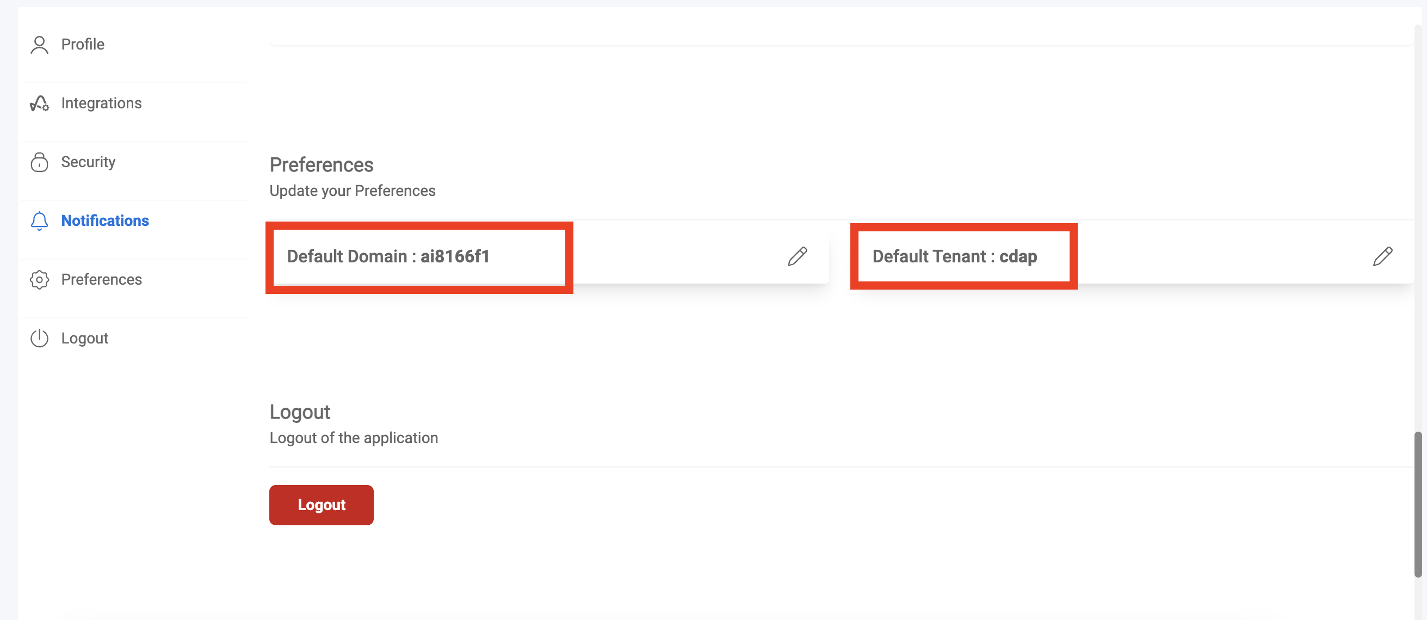Screen dimensions: 1427x620
Task: Click the Profile person icon
Action: 39,44
